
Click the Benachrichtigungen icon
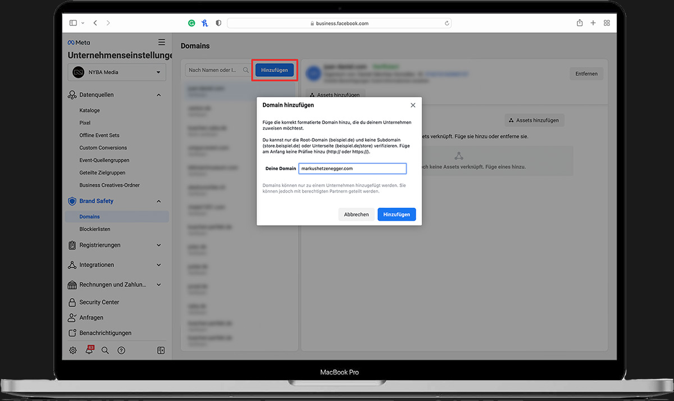click(x=72, y=333)
